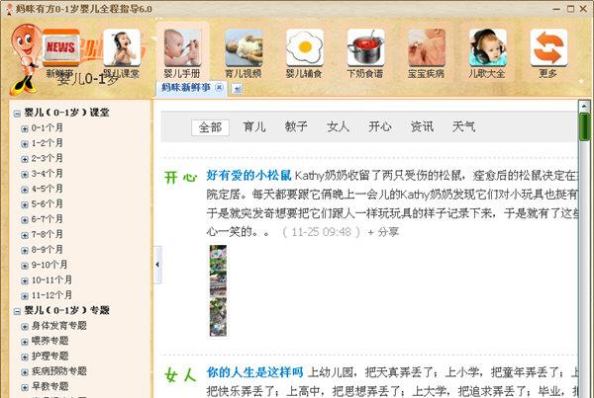Open the 好有爱的小松鼠 article link
The width and height of the screenshot is (594, 398).
point(248,176)
